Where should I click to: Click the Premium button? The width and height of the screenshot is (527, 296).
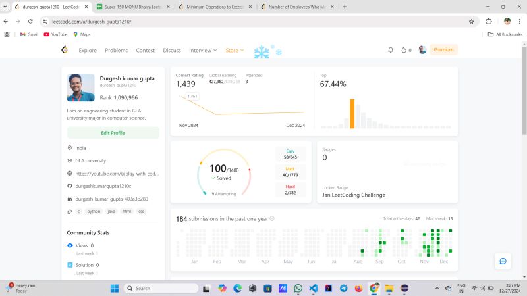pyautogui.click(x=443, y=50)
